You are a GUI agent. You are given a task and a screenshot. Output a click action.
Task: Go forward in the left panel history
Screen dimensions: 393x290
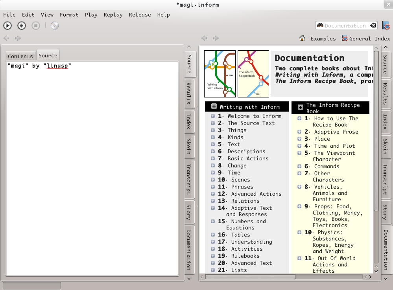(x=18, y=38)
